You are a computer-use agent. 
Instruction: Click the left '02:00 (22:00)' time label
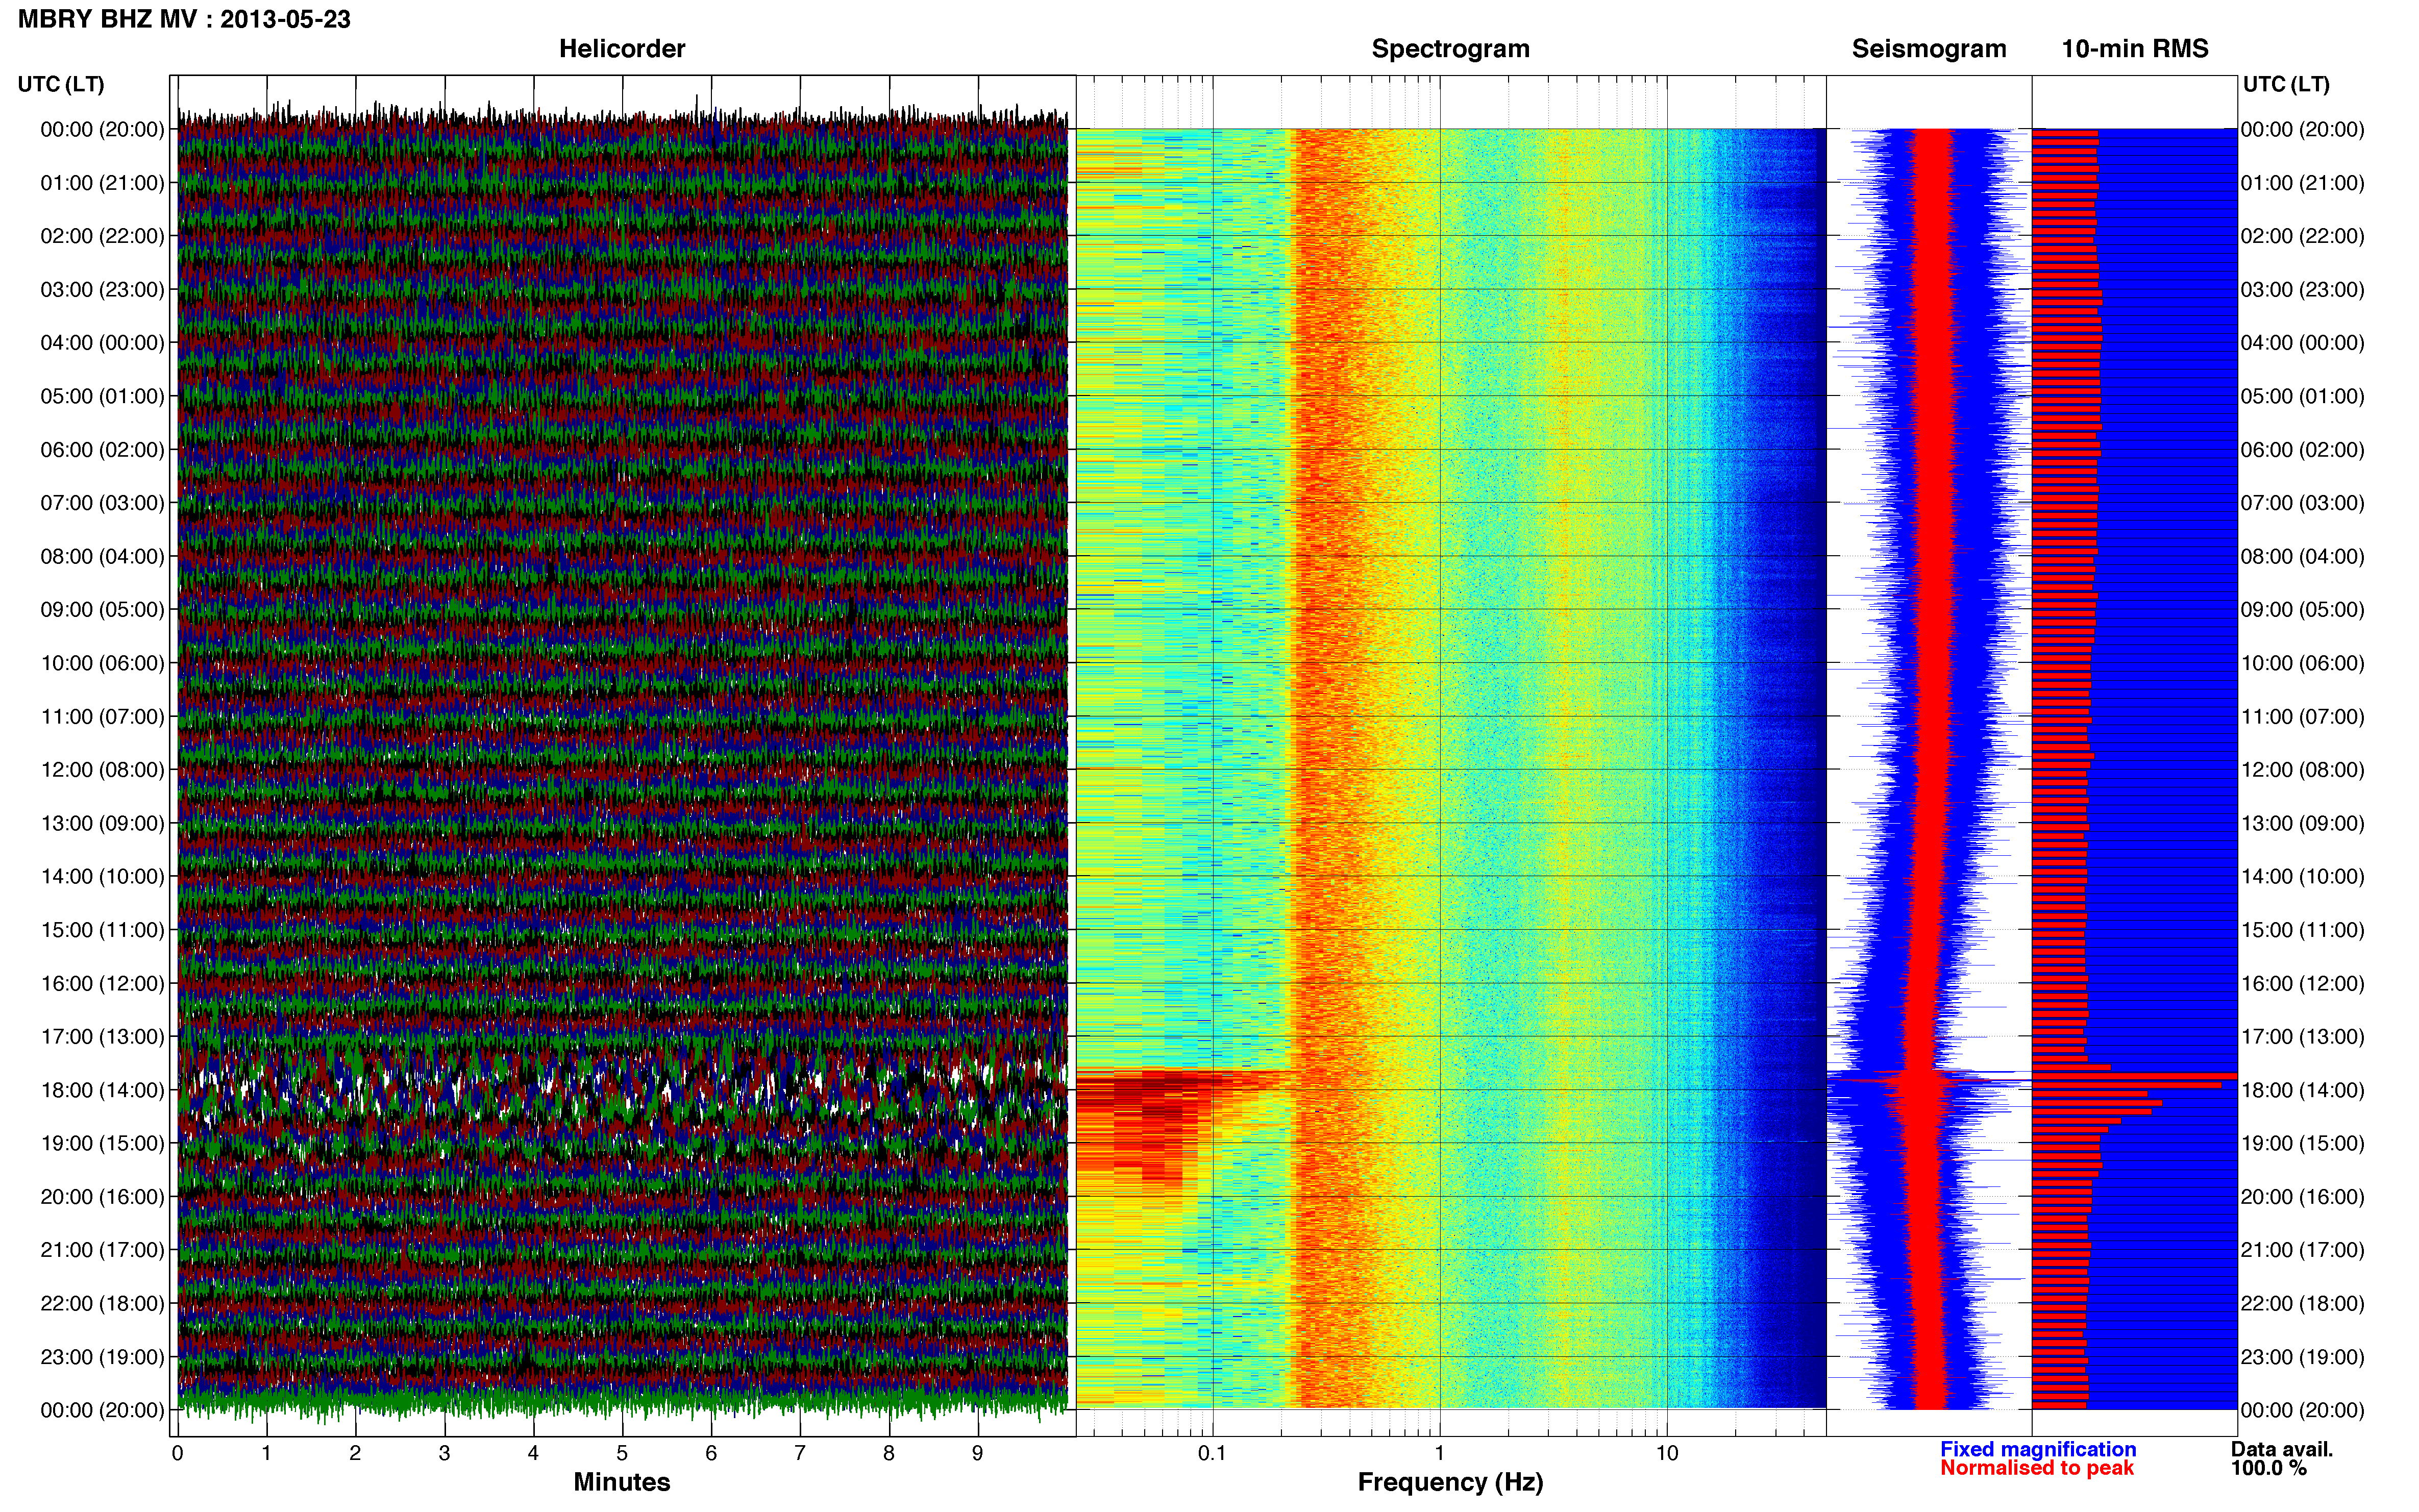pos(102,236)
